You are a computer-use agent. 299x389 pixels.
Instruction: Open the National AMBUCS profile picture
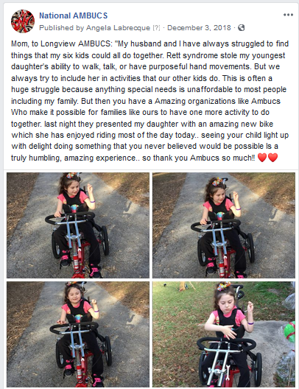(x=23, y=21)
